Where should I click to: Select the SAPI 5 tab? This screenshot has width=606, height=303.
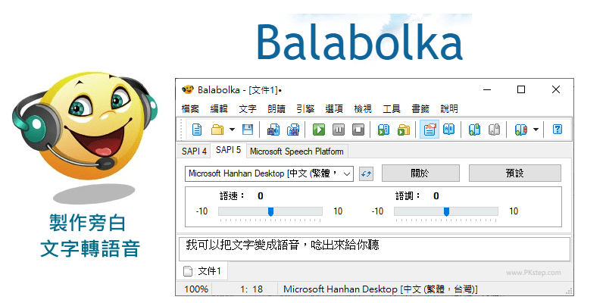coord(228,150)
